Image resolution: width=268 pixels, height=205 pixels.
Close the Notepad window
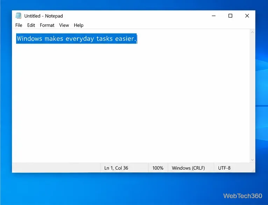247,16
